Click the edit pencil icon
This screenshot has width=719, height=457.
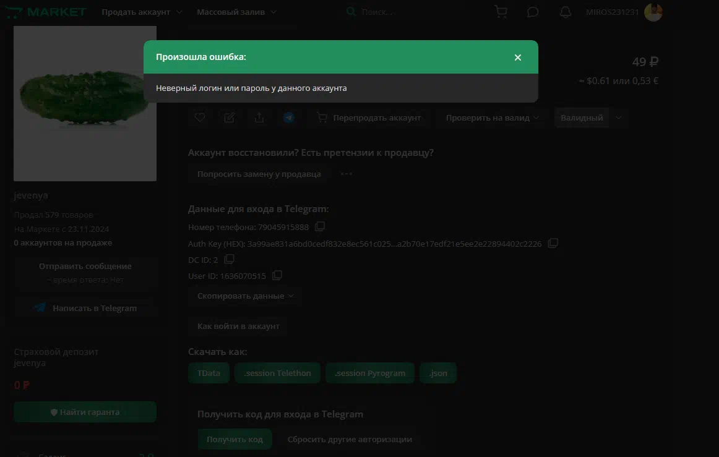[x=230, y=117]
